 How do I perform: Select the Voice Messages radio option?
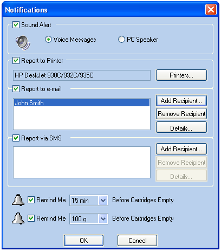click(48, 40)
